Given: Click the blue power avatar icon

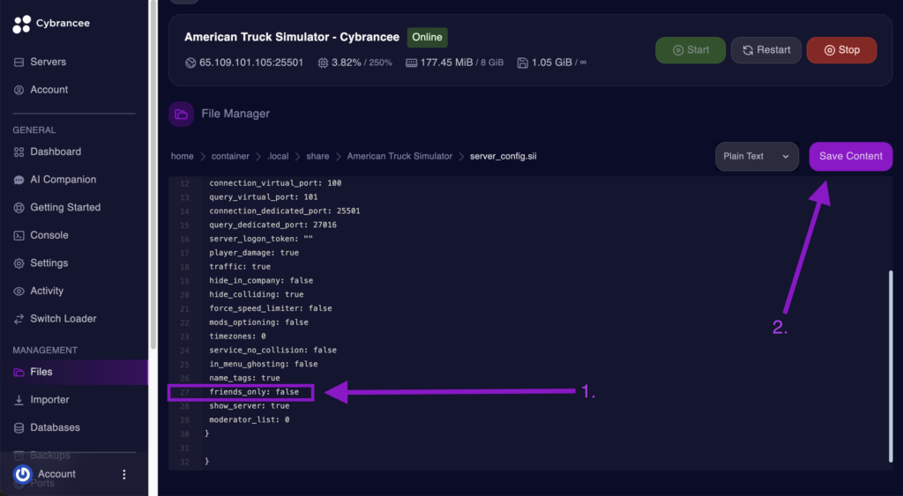Looking at the screenshot, I should 22,474.
